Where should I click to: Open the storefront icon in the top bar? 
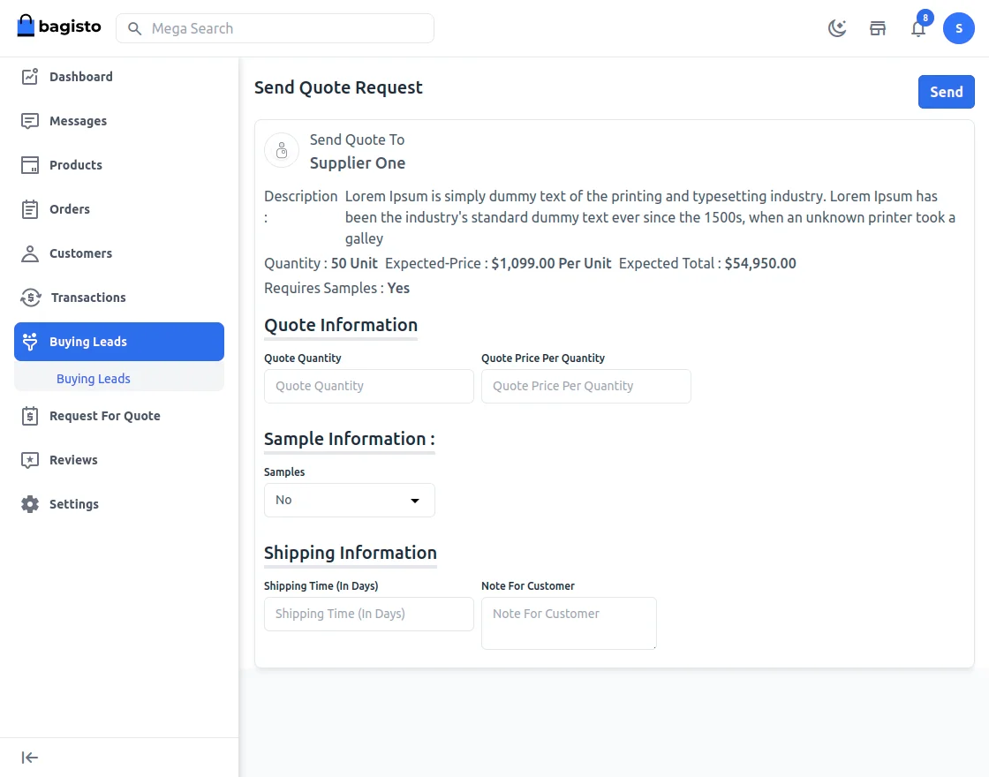click(x=878, y=28)
